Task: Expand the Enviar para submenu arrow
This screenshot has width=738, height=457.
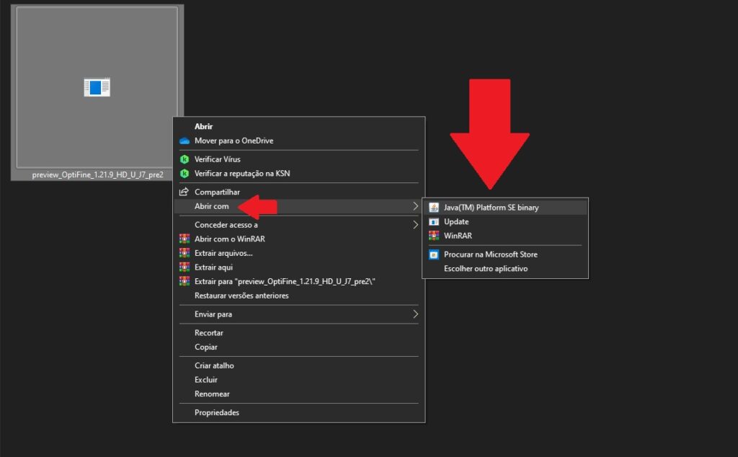Action: pyautogui.click(x=415, y=314)
